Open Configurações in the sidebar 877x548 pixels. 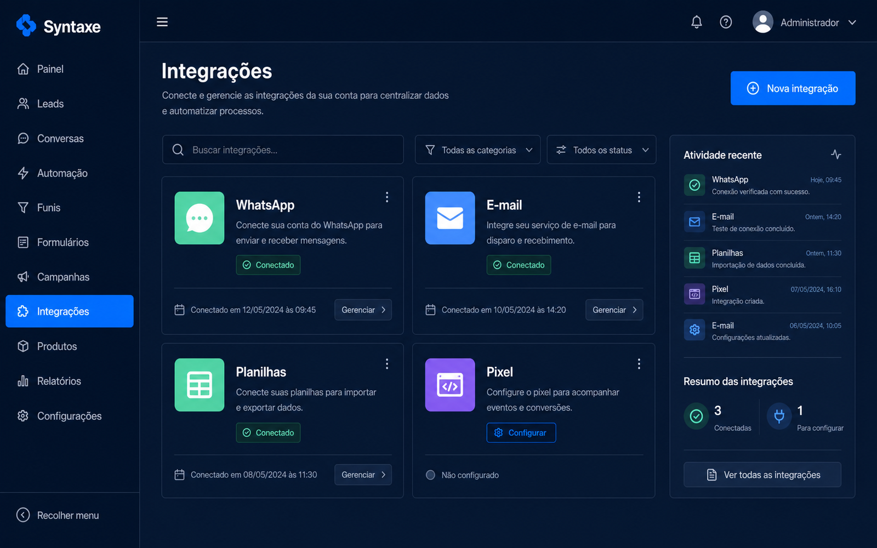pos(70,416)
